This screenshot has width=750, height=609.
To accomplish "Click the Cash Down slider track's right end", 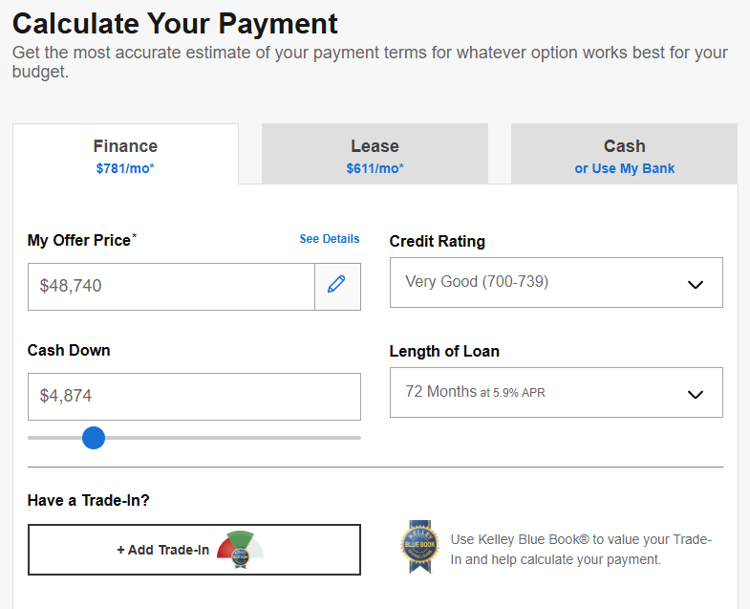I will click(x=356, y=438).
